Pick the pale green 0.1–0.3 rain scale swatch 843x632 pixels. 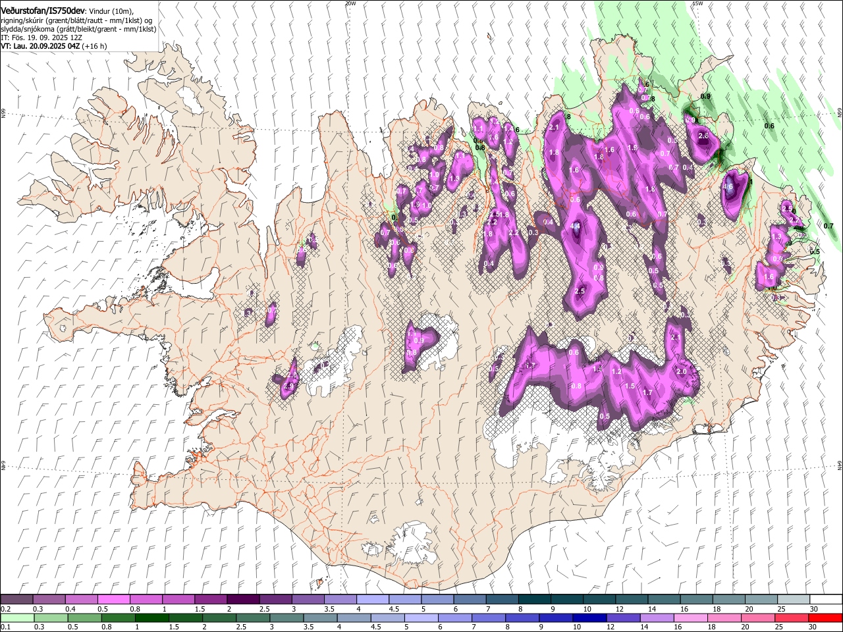[x=16, y=618]
